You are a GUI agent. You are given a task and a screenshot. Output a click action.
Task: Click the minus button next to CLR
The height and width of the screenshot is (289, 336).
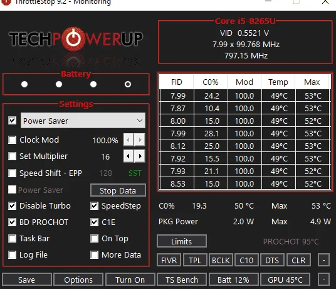click(x=324, y=260)
